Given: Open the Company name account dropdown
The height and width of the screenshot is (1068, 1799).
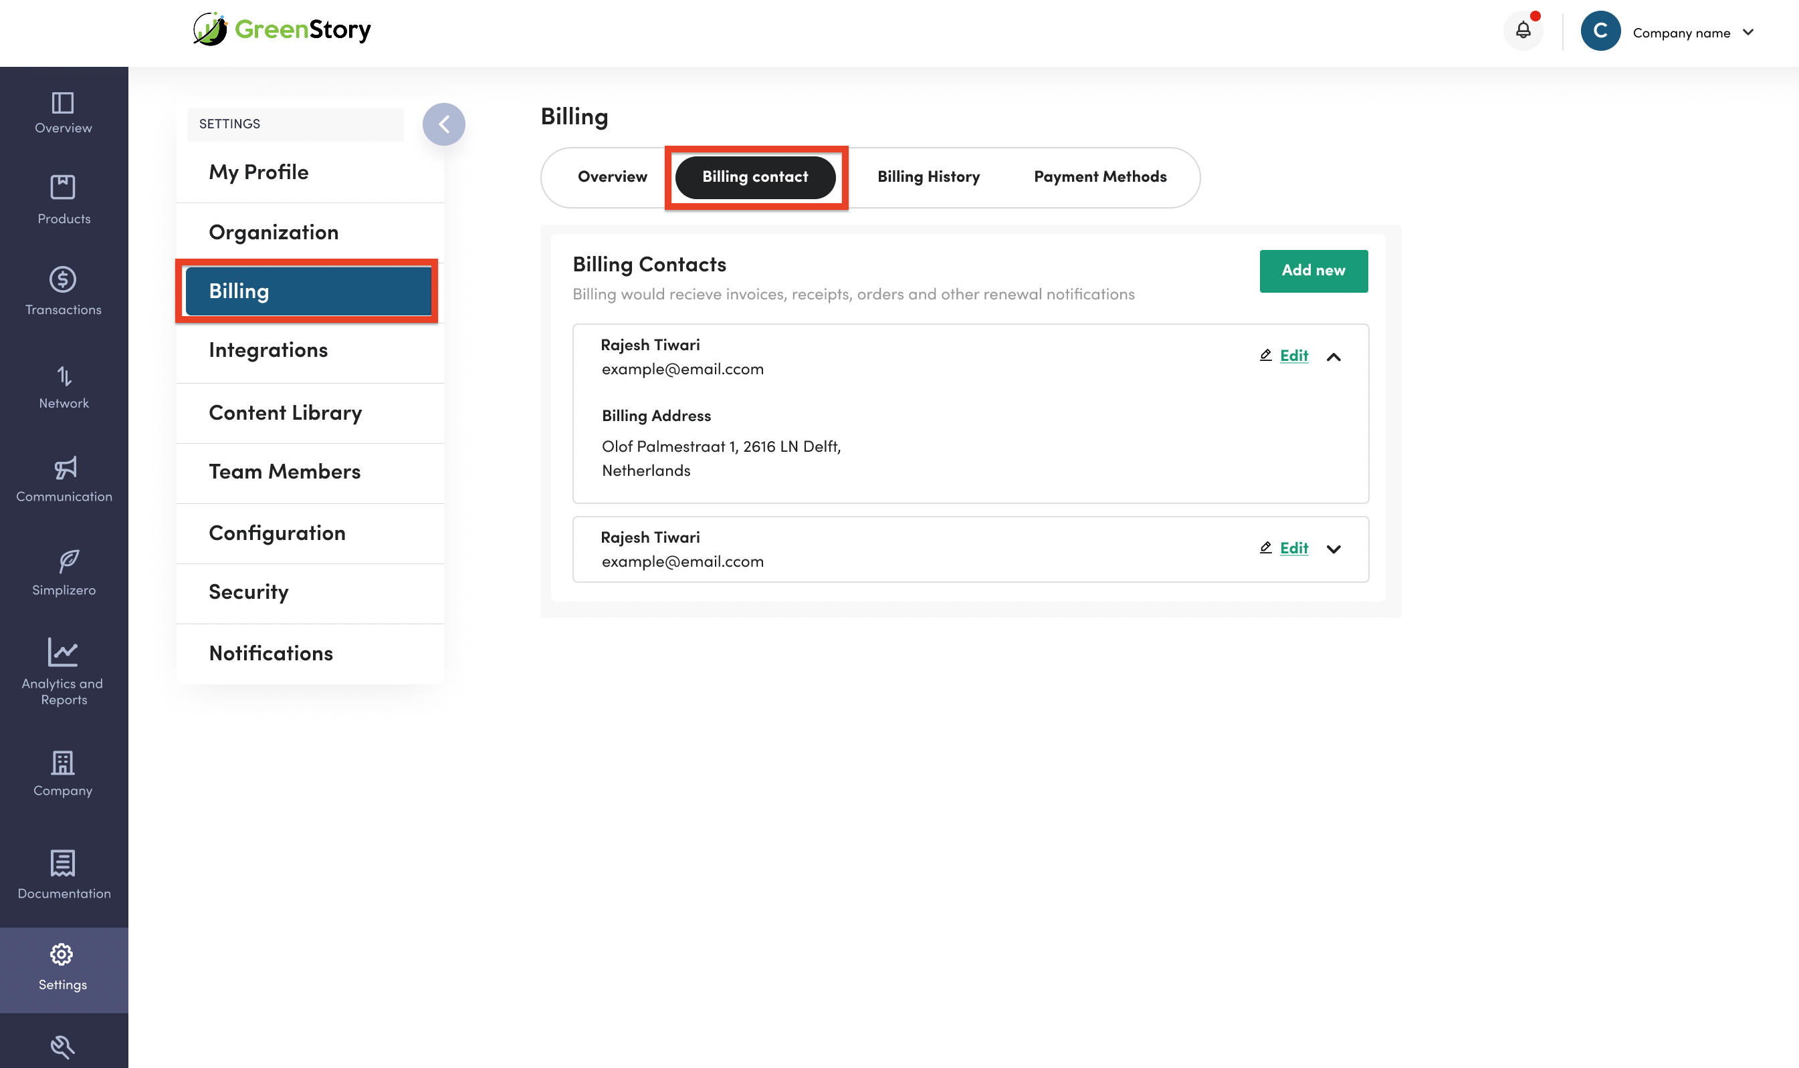Looking at the screenshot, I should click(x=1691, y=32).
